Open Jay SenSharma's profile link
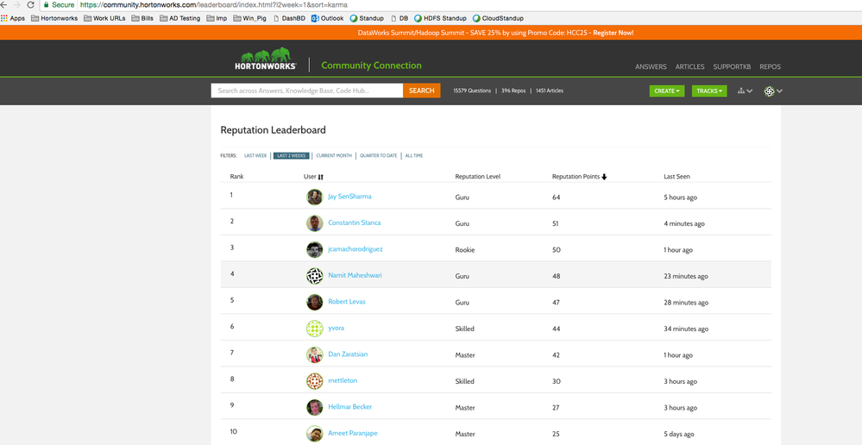Image resolution: width=862 pixels, height=445 pixels. pyautogui.click(x=349, y=197)
